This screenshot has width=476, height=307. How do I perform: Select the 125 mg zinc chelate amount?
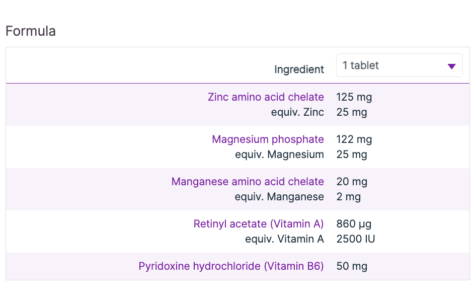click(354, 97)
